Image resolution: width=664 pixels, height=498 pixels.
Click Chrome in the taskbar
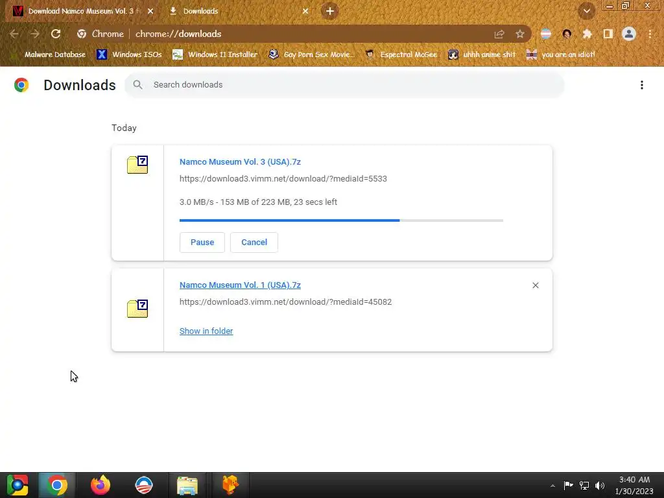tap(57, 485)
